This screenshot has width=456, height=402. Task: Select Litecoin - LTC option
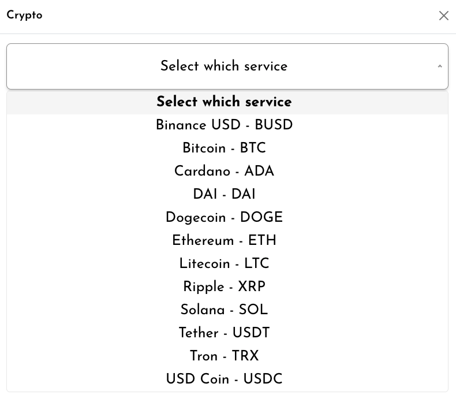pyautogui.click(x=224, y=264)
